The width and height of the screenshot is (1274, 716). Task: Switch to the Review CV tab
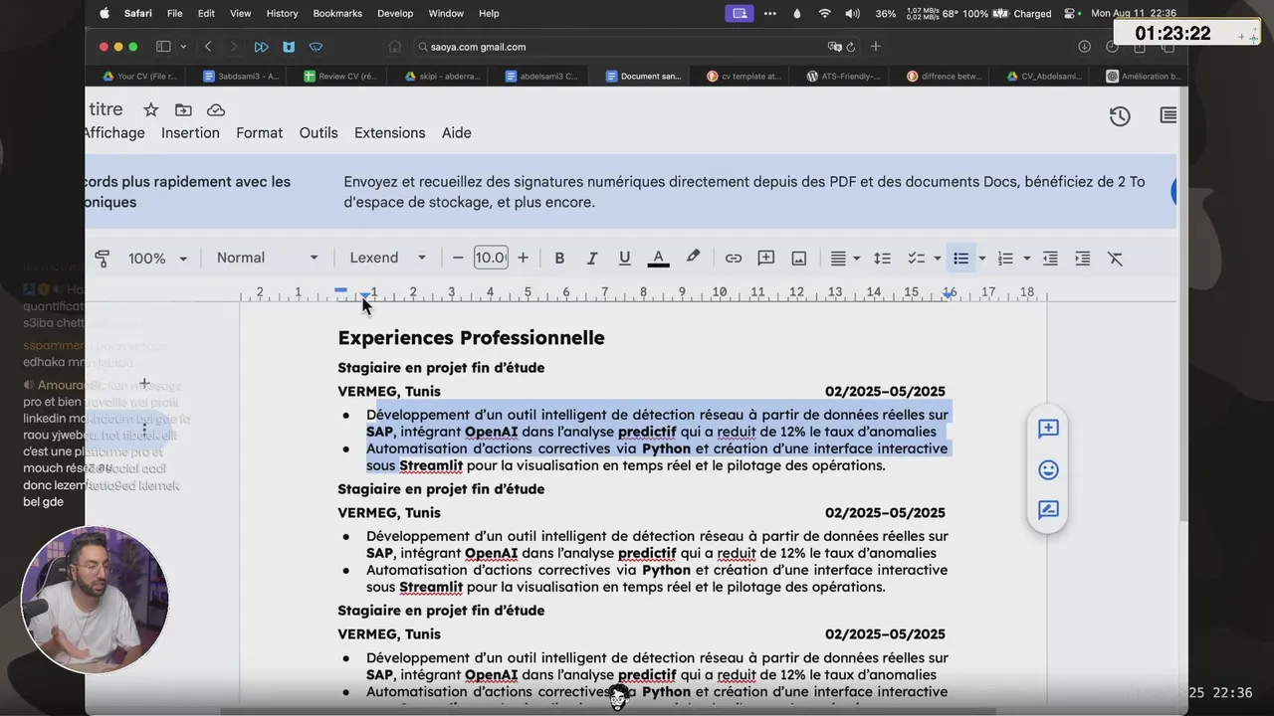336,76
